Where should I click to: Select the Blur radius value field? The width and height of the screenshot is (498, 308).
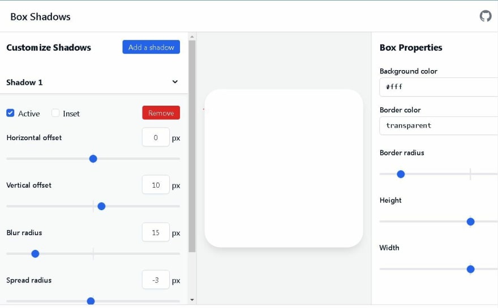pos(156,232)
